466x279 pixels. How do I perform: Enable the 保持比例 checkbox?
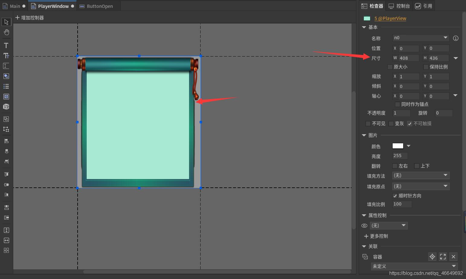coord(426,67)
